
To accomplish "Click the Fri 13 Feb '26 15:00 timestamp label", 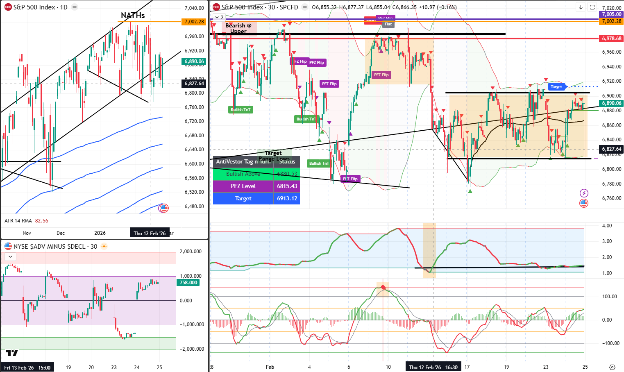I will 27,367.
